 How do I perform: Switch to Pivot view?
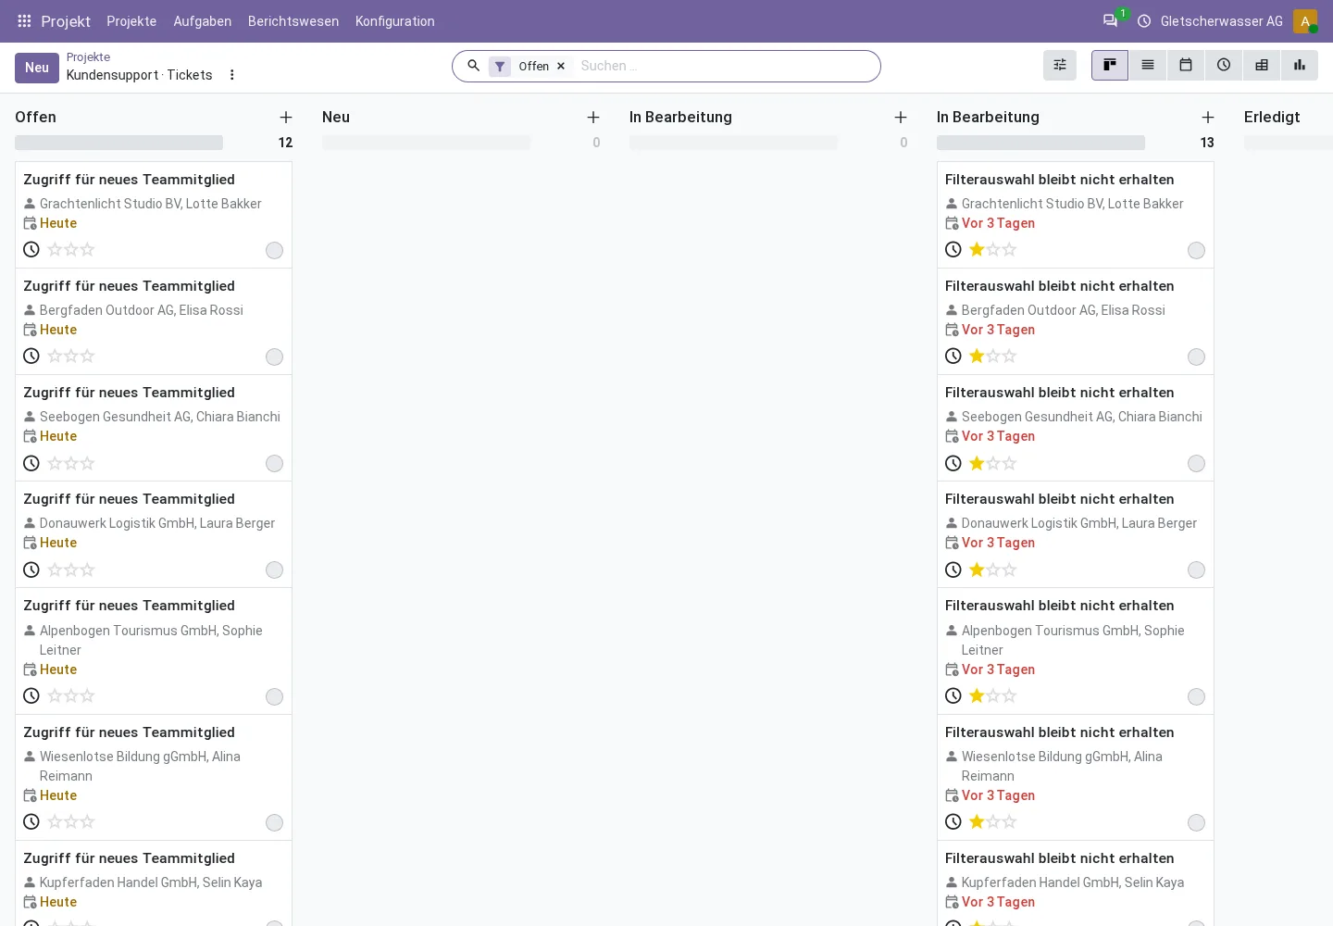[1262, 65]
